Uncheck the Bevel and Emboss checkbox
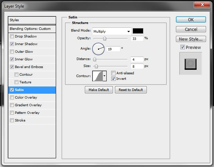214x167 pixels. [x=12, y=67]
